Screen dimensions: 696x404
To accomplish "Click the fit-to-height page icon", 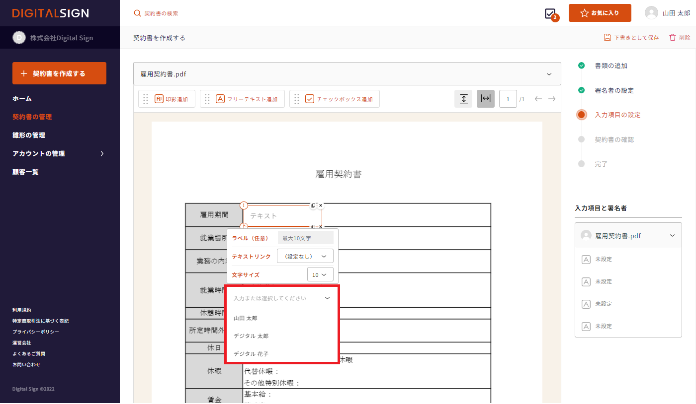I will (463, 99).
